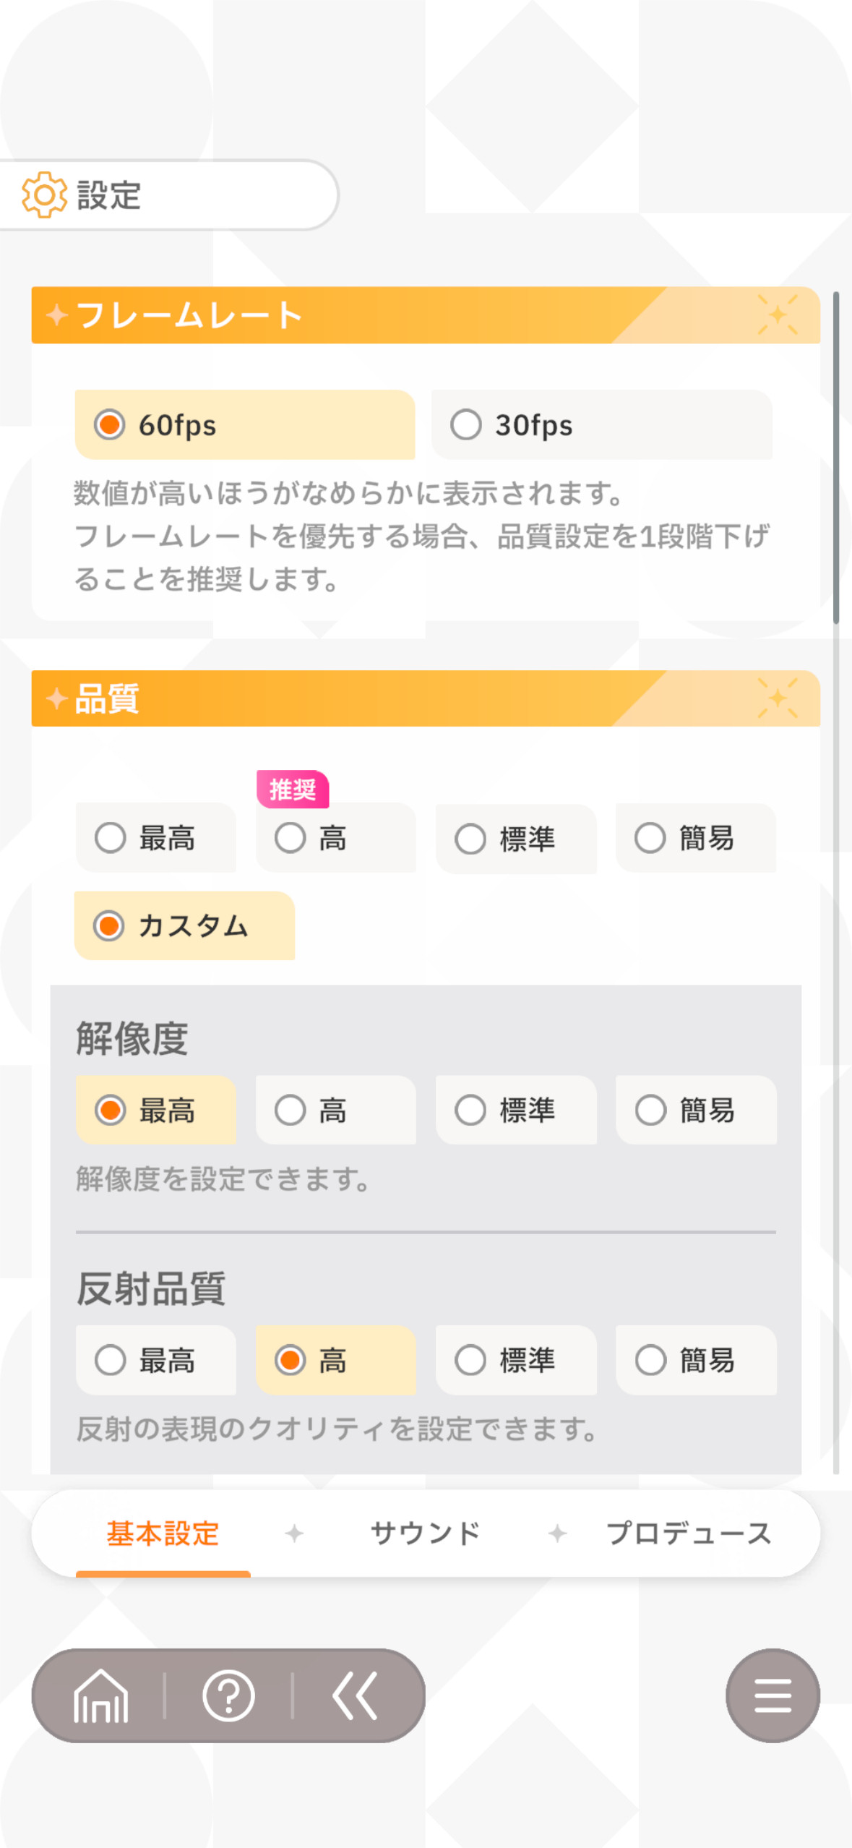This screenshot has width=852, height=1848.
Task: Choose 最高 overall quality preset
Action: [x=156, y=838]
